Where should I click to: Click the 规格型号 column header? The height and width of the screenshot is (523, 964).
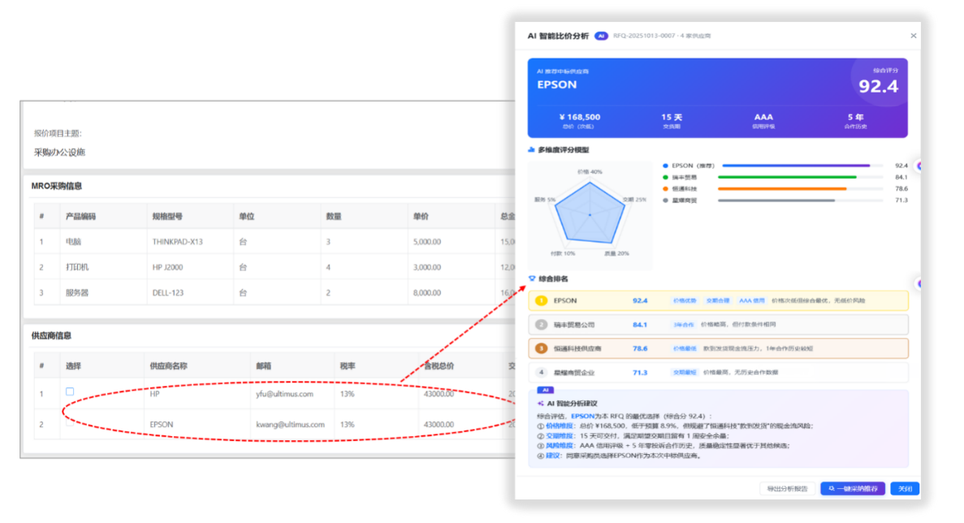point(167,216)
